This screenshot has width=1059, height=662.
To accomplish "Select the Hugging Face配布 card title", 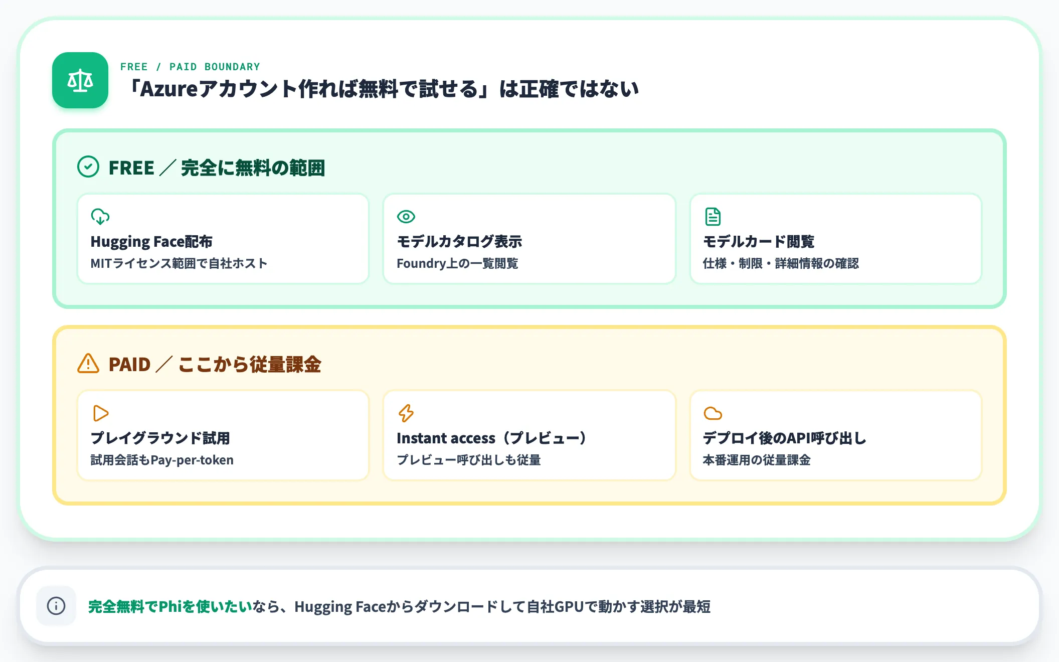I will coord(151,242).
